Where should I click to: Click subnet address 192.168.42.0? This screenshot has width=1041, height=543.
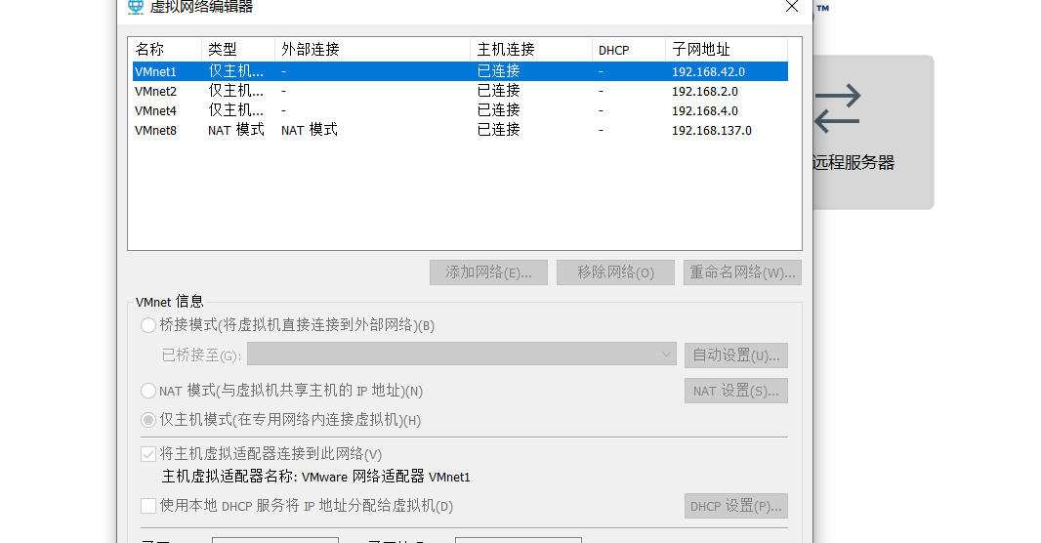(708, 71)
